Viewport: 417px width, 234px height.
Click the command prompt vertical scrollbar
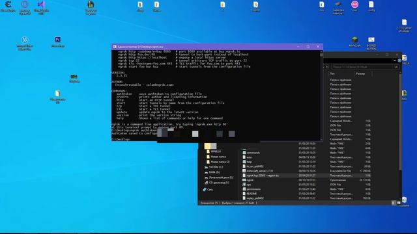coord(321,95)
